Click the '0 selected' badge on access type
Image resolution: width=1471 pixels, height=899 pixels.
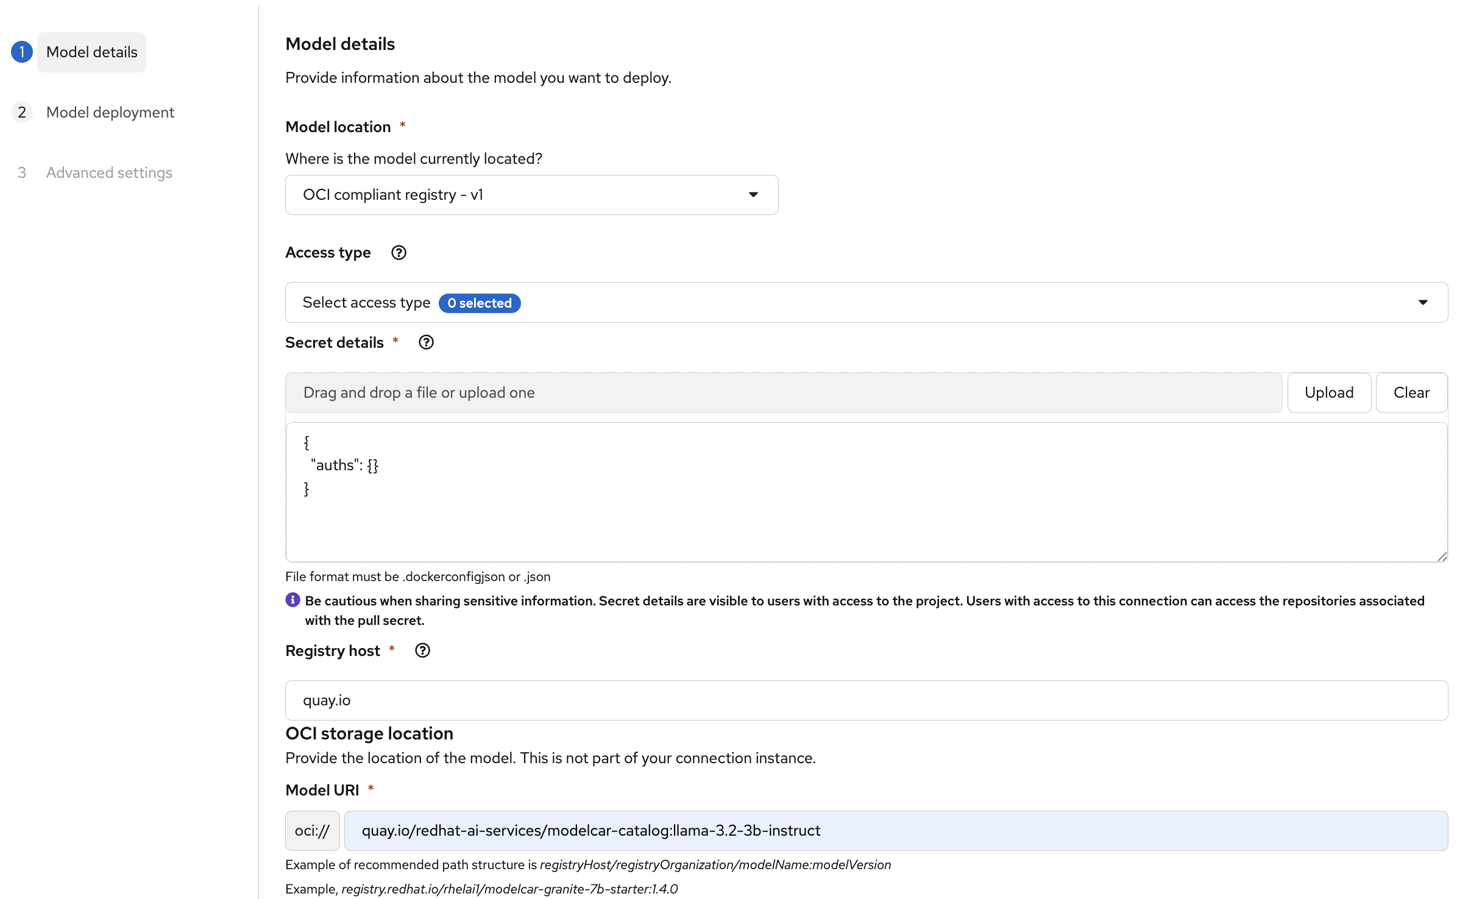479,303
